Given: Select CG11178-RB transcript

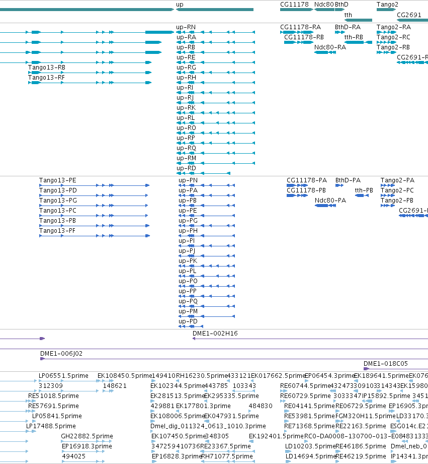Looking at the screenshot, I should [304, 37].
